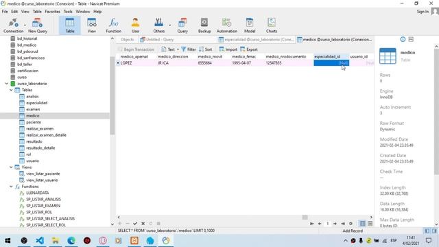Click the Import button
Screen dimensions: 439x247
[228, 49]
